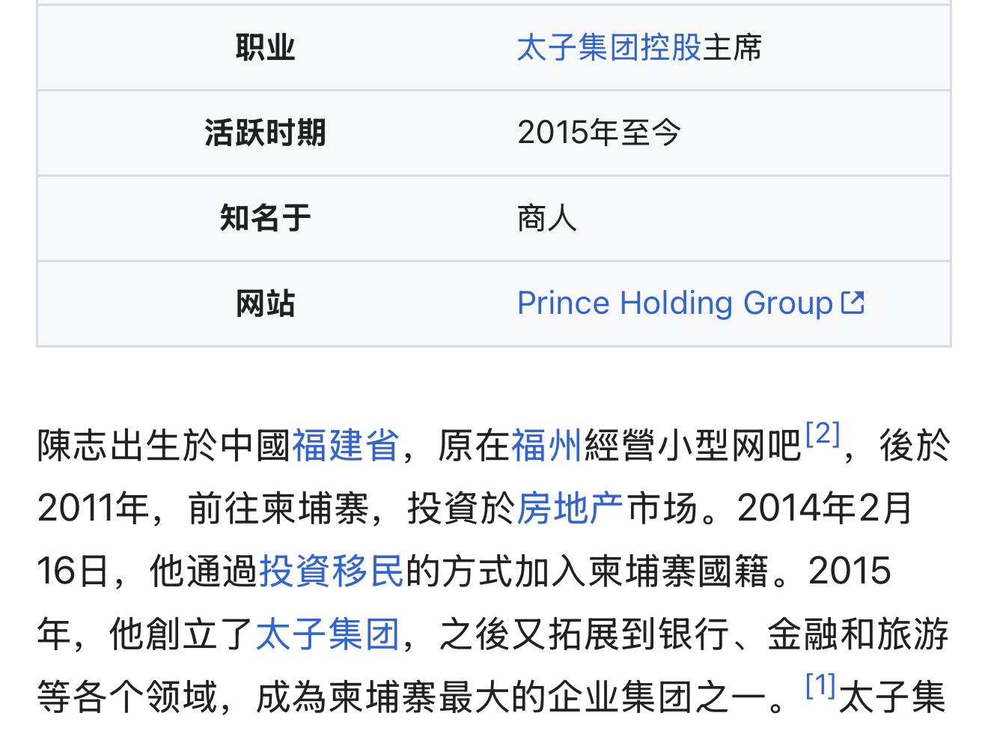Open citation reference [2]
The width and height of the screenshot is (988, 737).
click(823, 433)
